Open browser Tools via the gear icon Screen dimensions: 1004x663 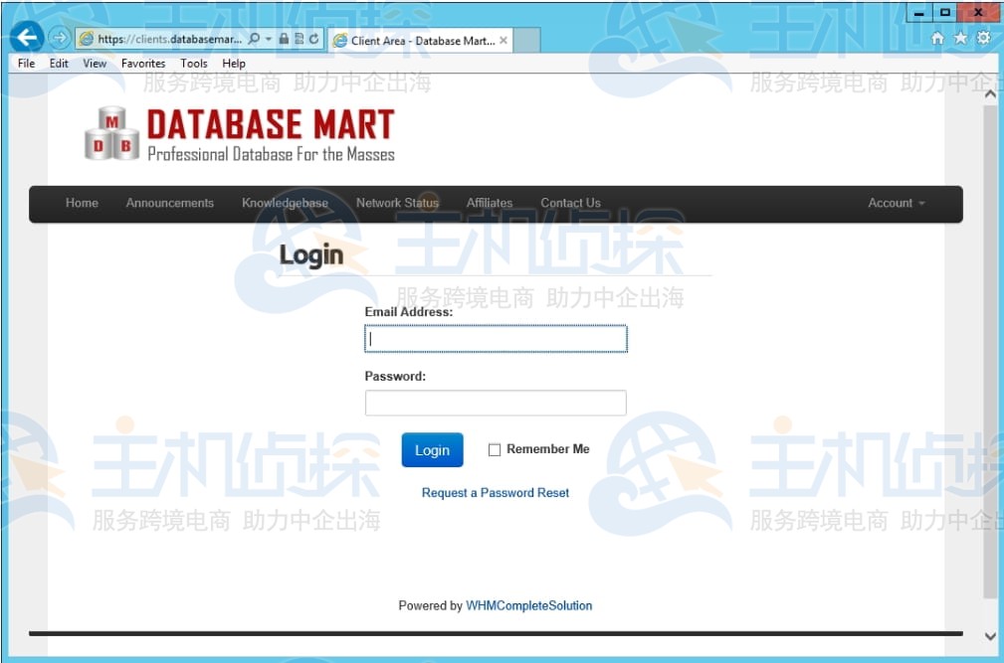(x=983, y=36)
